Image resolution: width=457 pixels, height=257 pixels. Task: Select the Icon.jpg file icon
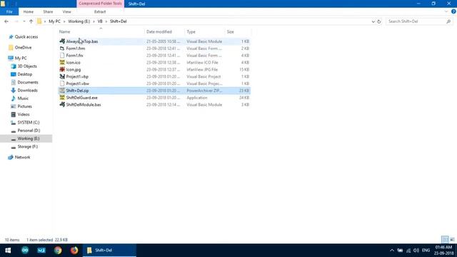[62, 69]
